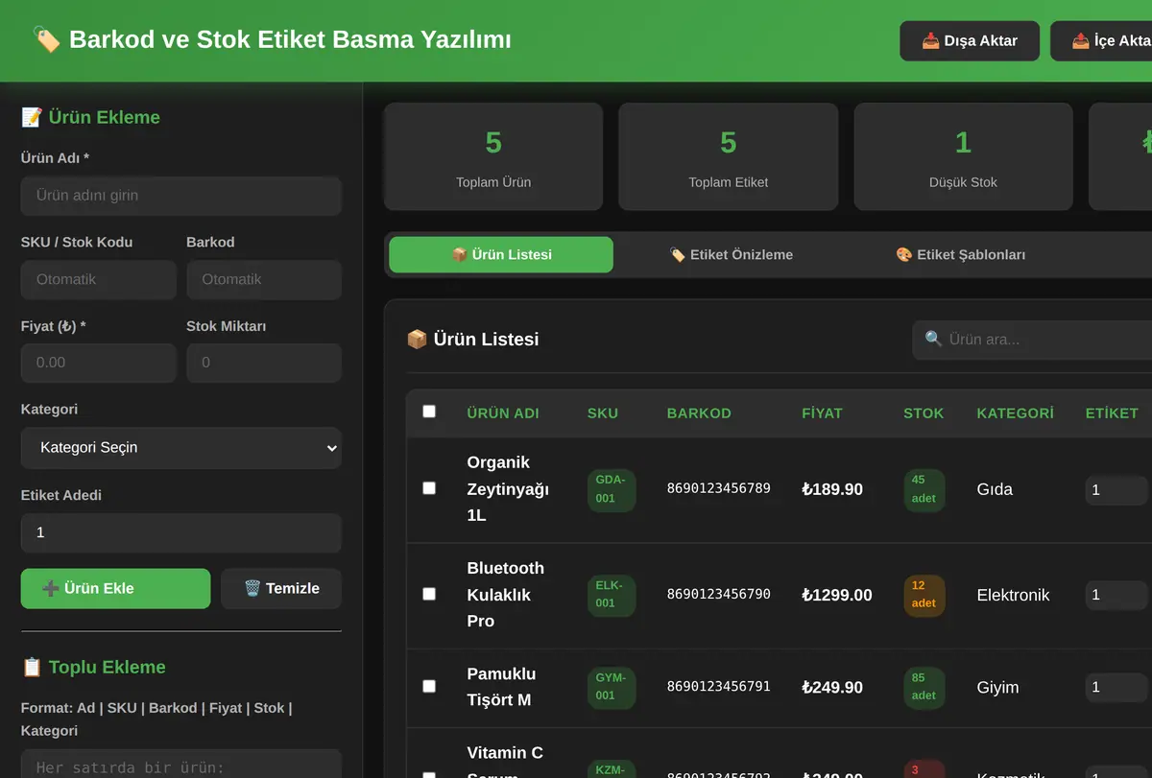Viewport: 1152px width, 778px height.
Task: Click the Barkod input field in form
Action: [264, 280]
